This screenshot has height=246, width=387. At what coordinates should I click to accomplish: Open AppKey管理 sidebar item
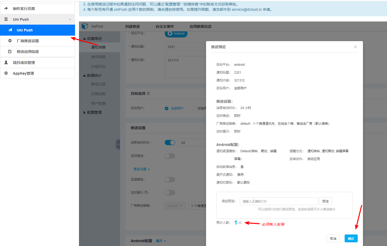[38, 73]
